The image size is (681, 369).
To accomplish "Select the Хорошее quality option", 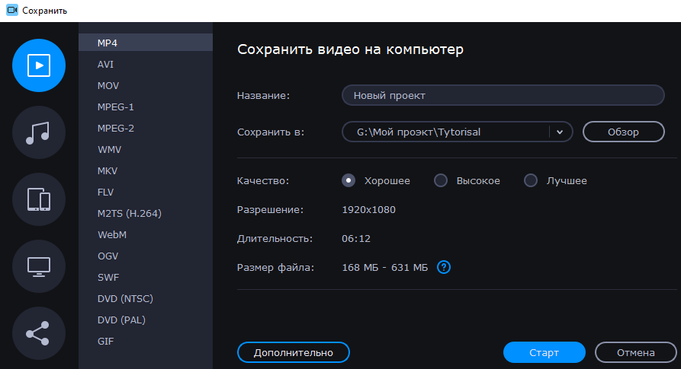I will coord(349,180).
